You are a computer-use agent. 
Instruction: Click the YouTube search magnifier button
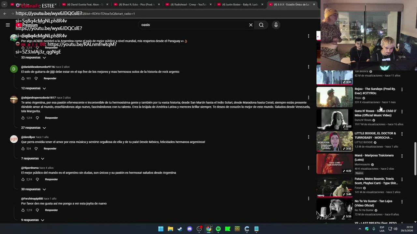(x=261, y=25)
